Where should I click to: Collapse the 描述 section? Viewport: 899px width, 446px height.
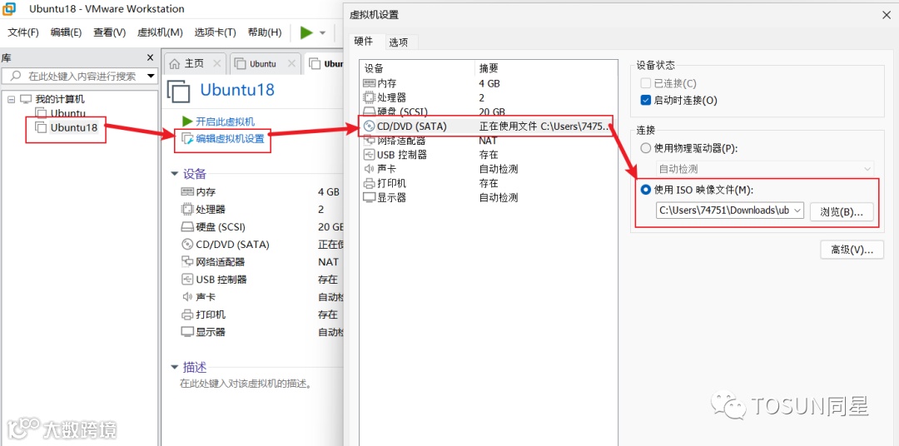[x=175, y=367]
